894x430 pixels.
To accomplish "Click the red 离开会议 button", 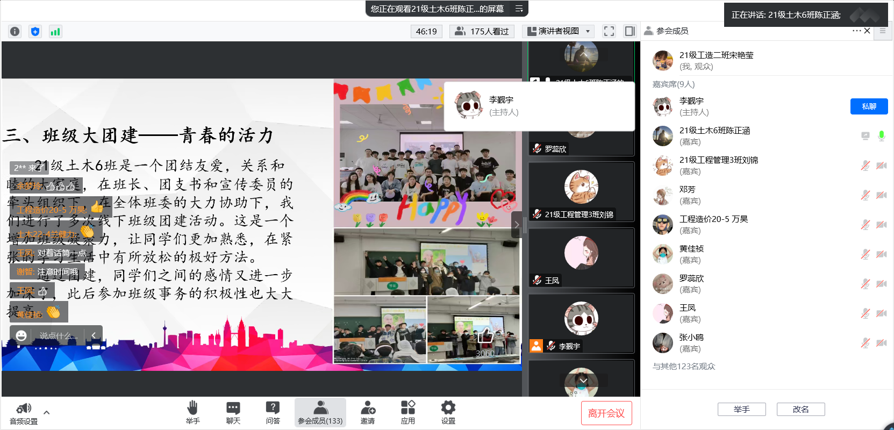I will click(x=606, y=413).
